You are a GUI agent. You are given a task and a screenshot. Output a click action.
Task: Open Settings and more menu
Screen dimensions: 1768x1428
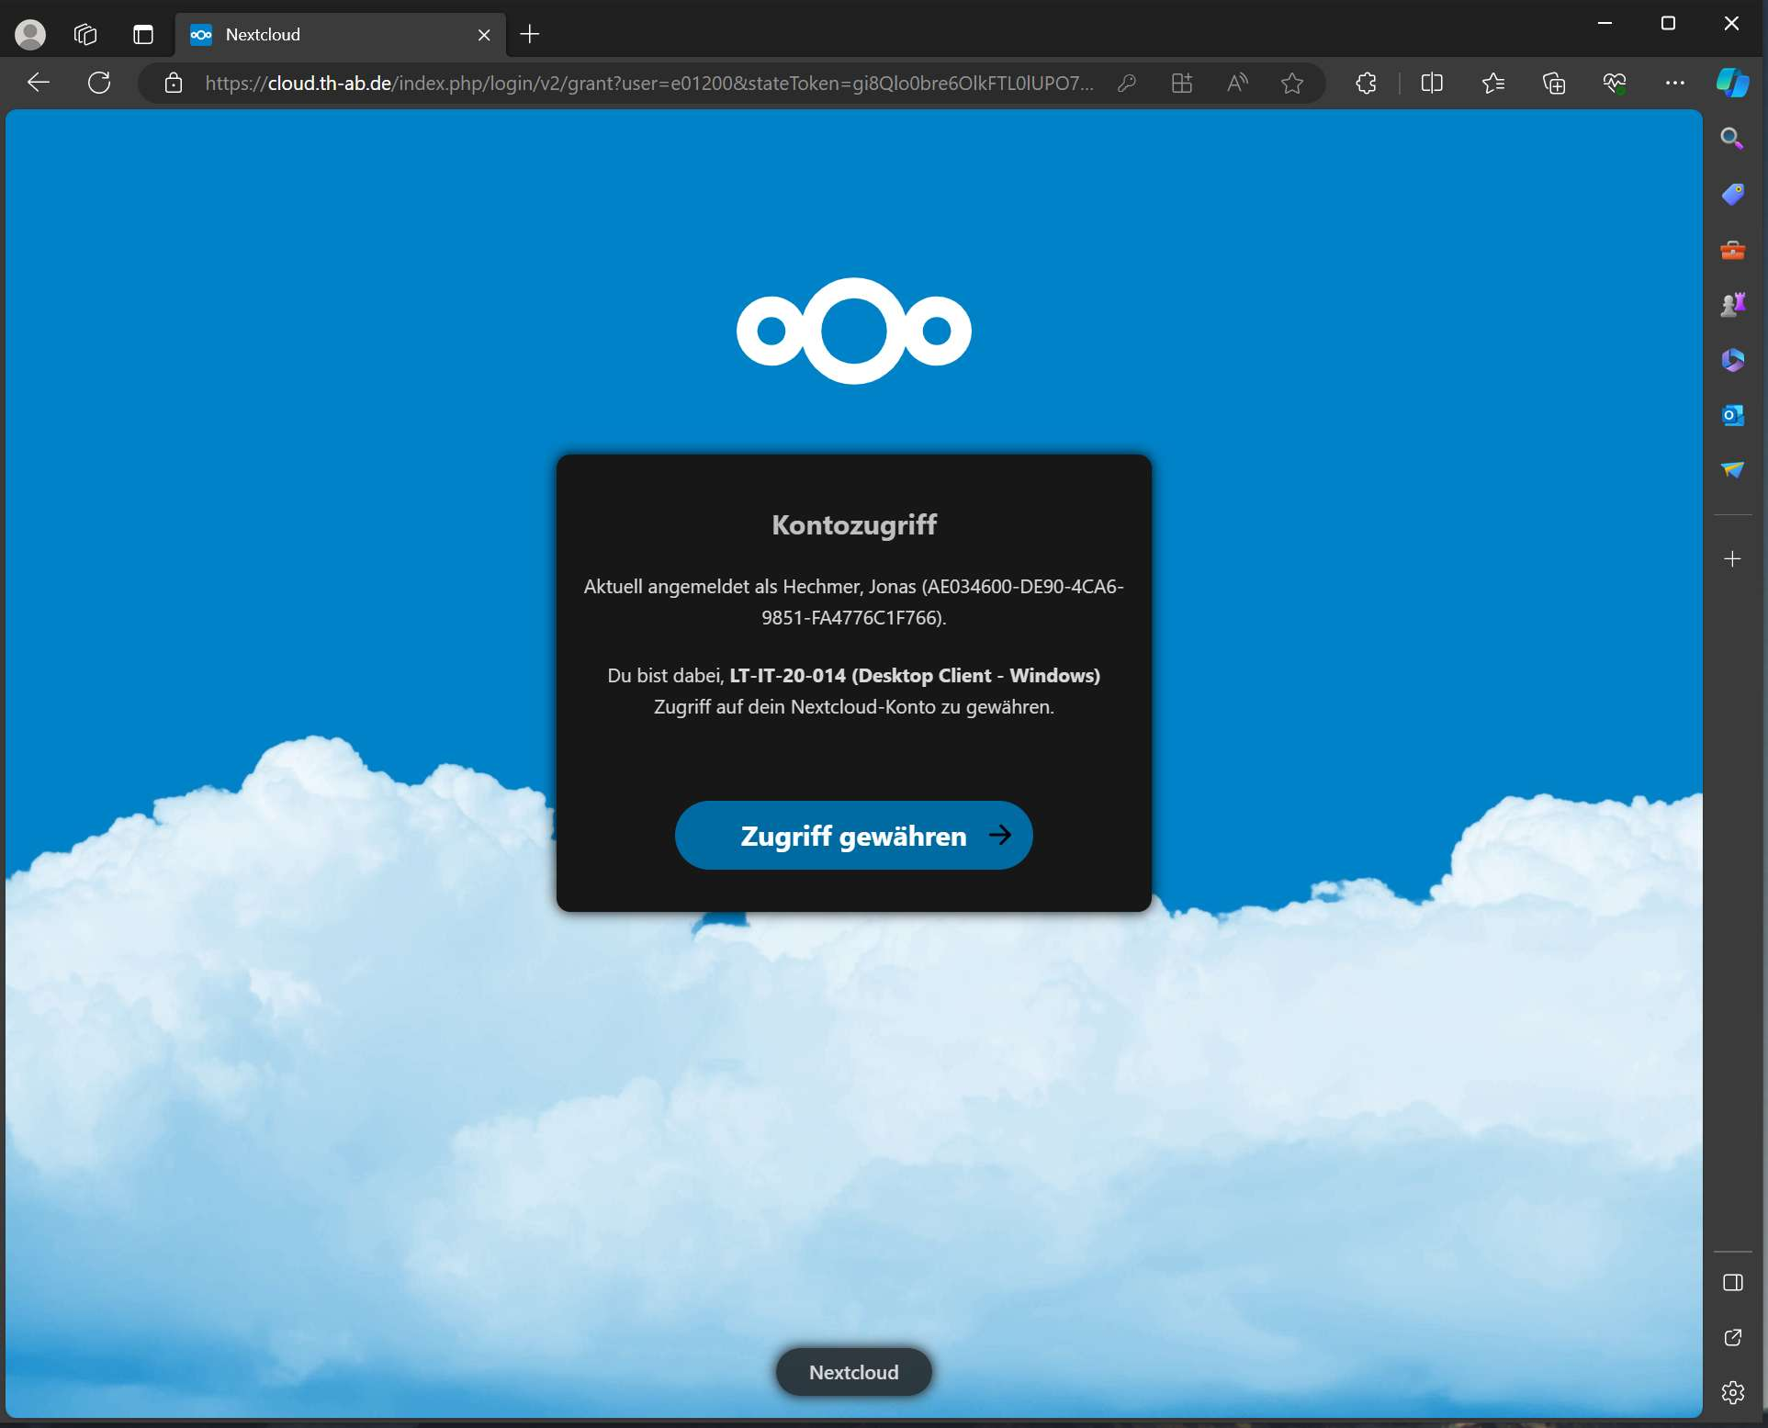click(1675, 84)
